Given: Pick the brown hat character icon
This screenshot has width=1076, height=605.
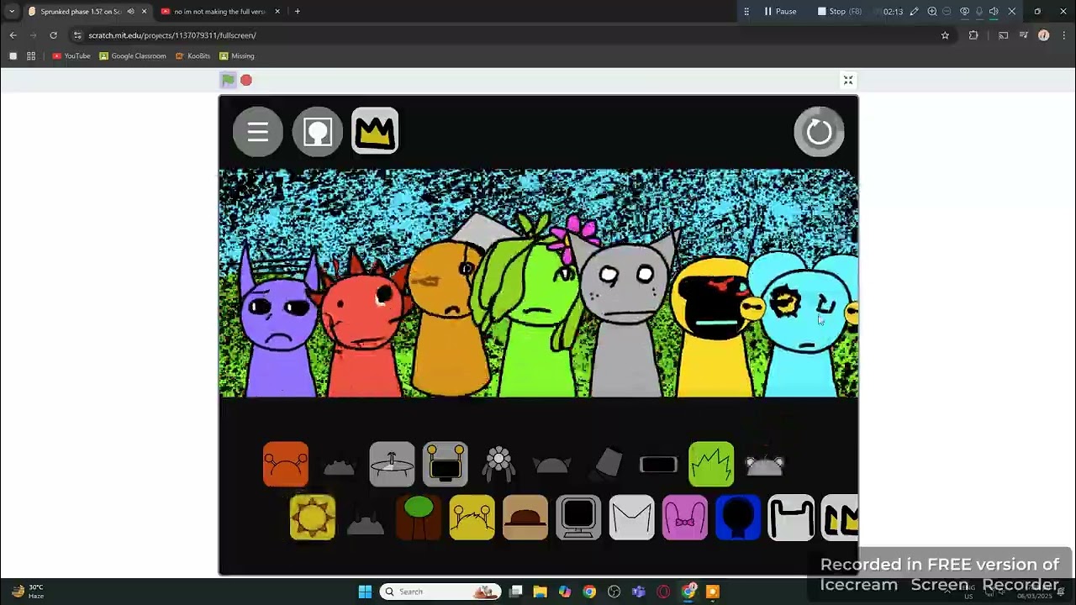Looking at the screenshot, I should [525, 517].
